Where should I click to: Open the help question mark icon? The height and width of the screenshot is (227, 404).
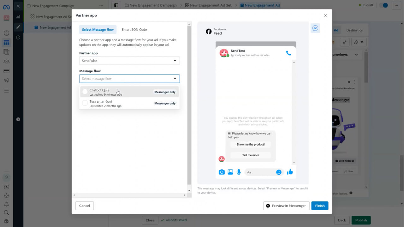click(x=6, y=177)
